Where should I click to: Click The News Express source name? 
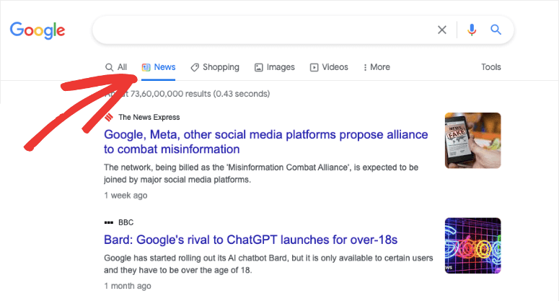click(x=149, y=117)
